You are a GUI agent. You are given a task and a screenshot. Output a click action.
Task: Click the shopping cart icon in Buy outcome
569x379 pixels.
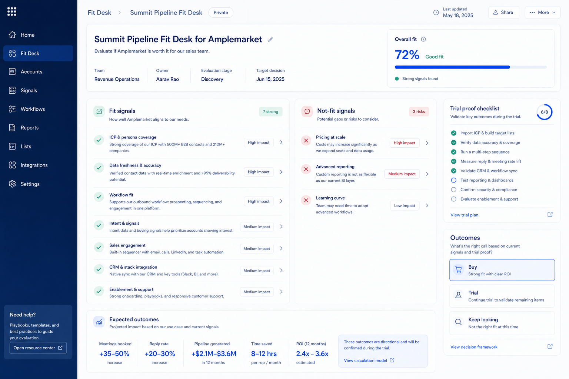[459, 270]
